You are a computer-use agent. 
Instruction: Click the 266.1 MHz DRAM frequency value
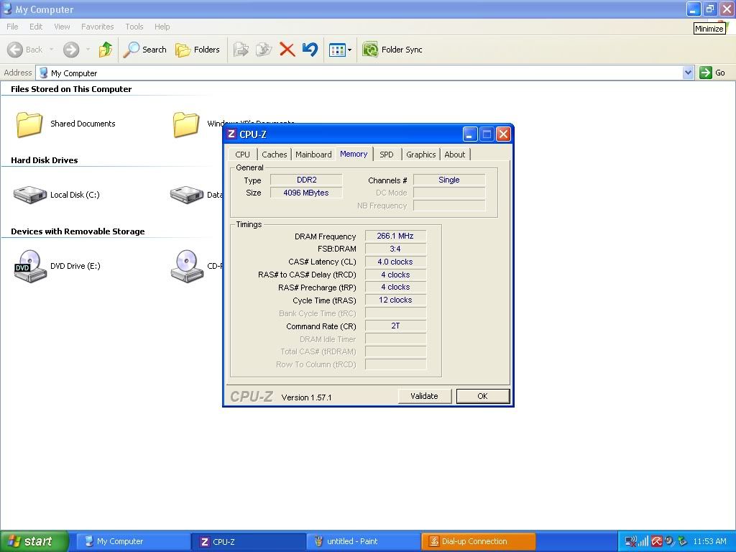coord(395,236)
